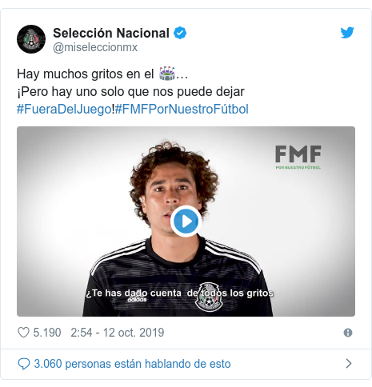Click the FMF logo in the video

(298, 158)
